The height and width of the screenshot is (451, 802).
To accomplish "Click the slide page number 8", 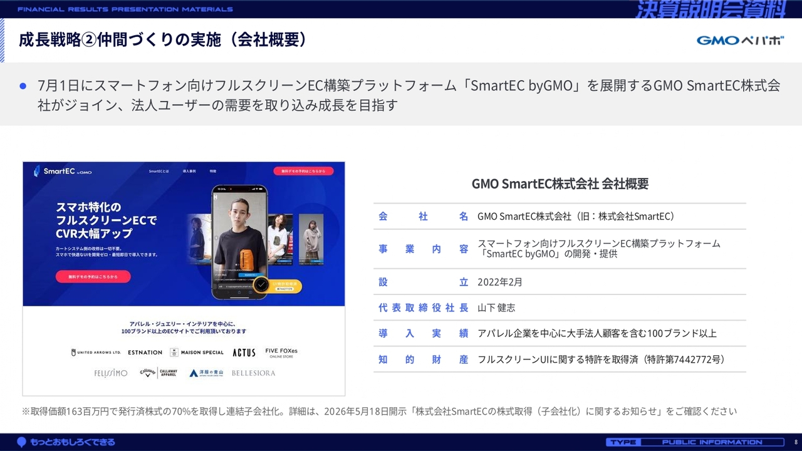I will (x=796, y=442).
